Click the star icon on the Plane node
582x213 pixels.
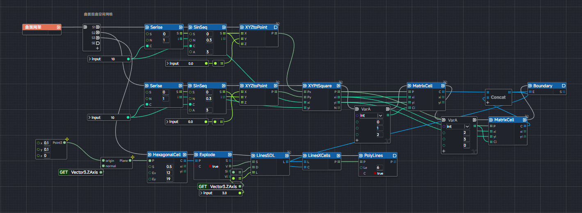[132, 157]
